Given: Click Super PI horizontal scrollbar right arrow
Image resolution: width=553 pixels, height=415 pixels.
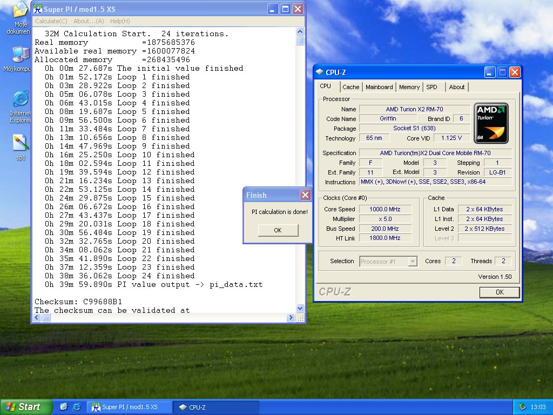Looking at the screenshot, I should point(291,318).
